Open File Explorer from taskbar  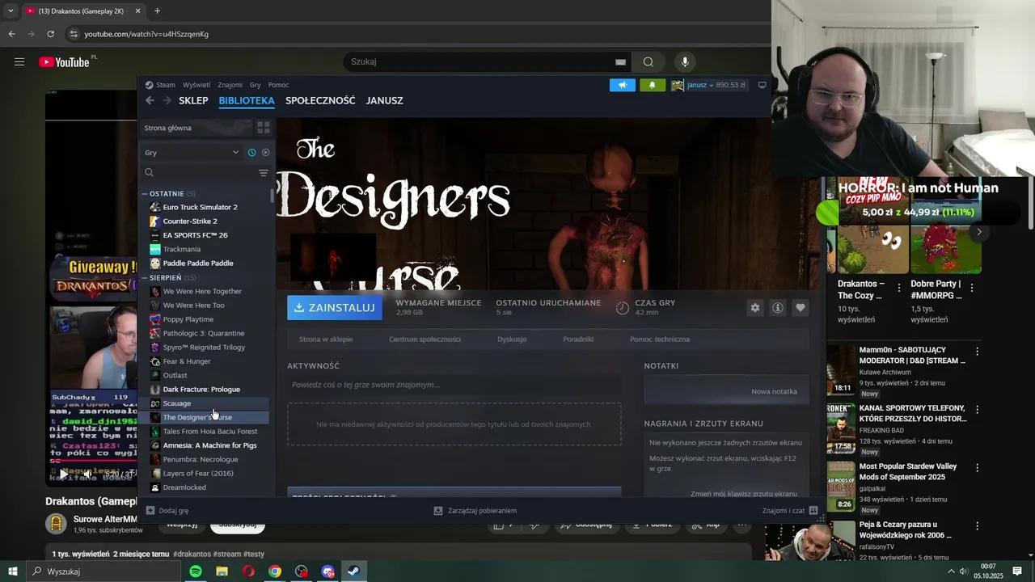coord(222,571)
